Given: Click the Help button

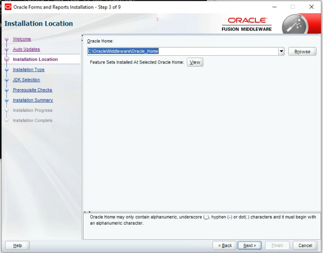Looking at the screenshot, I should point(17,245).
